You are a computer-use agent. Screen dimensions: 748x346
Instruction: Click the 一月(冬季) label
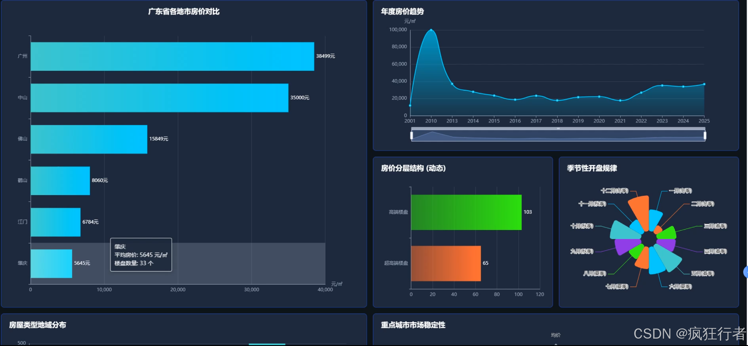[x=680, y=191]
